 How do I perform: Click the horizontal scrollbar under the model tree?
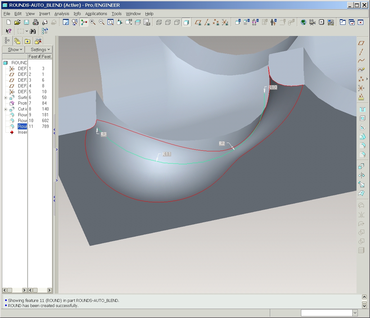(x=15, y=290)
